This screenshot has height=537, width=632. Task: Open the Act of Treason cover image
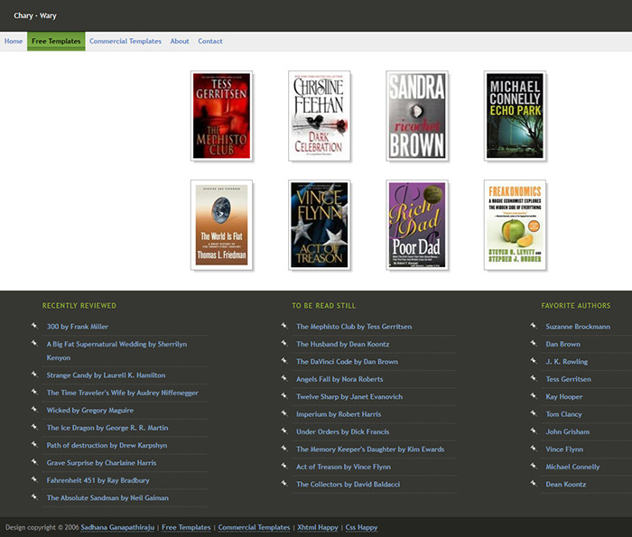tap(319, 225)
